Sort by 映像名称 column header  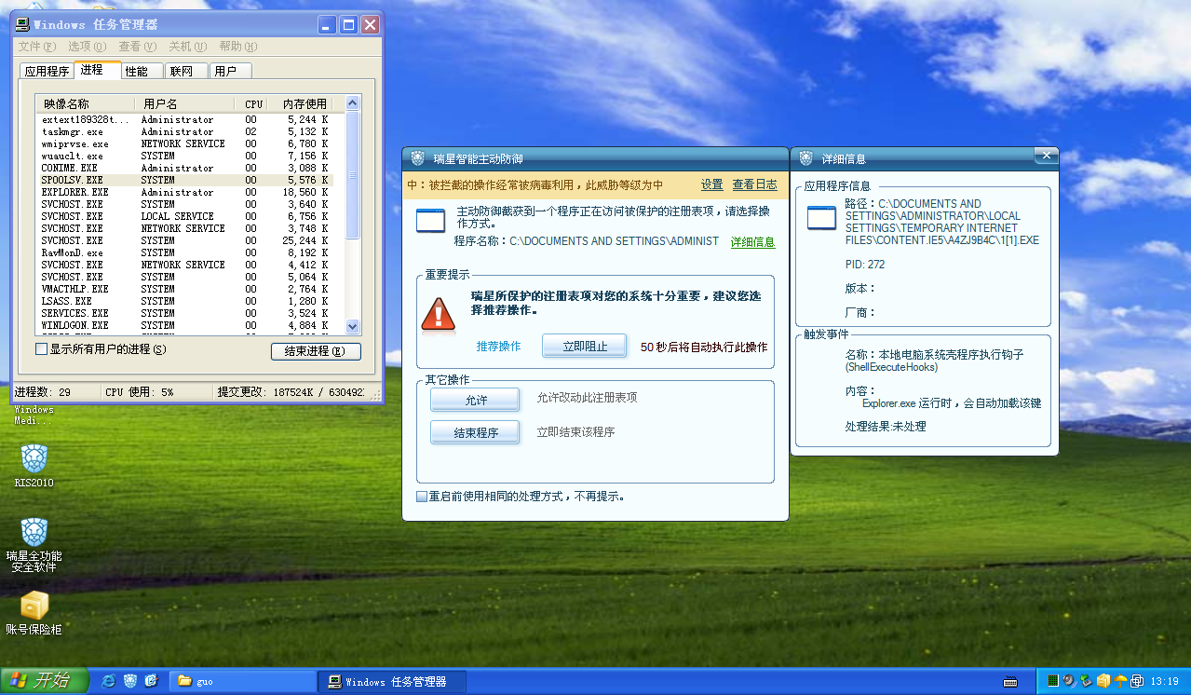[87, 103]
